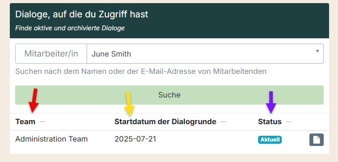Expand the June Smith employee dropdown

[x=205, y=54]
